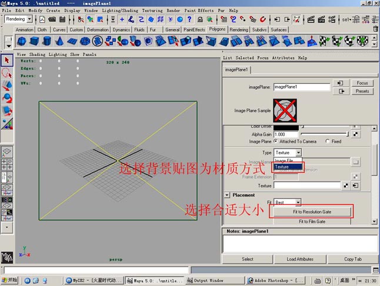Open Adobe Photoshop from the taskbar

[276, 281]
